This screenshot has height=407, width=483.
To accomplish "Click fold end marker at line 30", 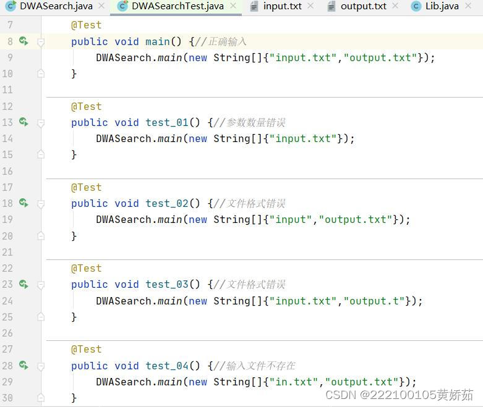I will pos(41,398).
